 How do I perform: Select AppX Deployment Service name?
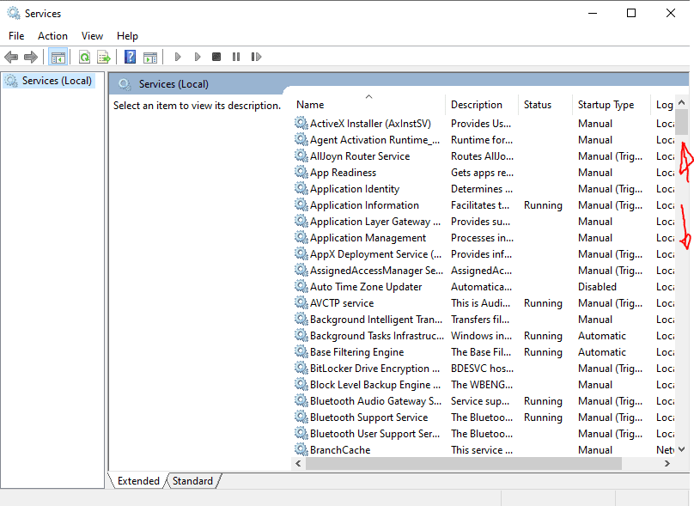click(x=375, y=254)
